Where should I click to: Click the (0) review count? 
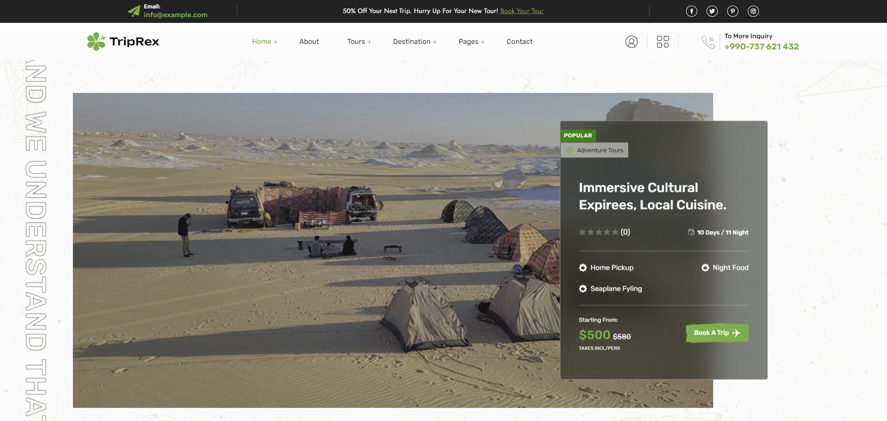[625, 232]
